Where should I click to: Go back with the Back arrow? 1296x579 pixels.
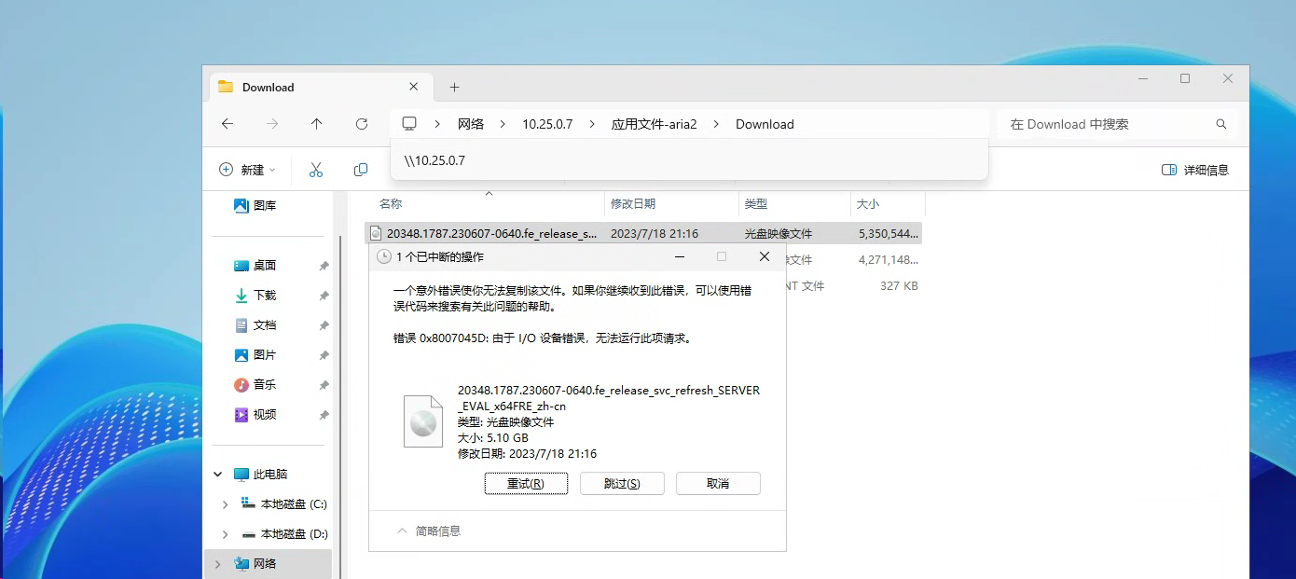pyautogui.click(x=227, y=124)
